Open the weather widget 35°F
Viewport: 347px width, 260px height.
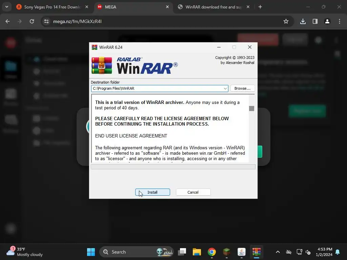click(25, 252)
